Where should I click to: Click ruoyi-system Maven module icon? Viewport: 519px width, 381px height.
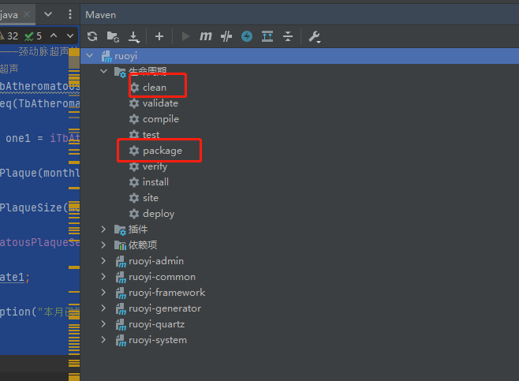121,340
